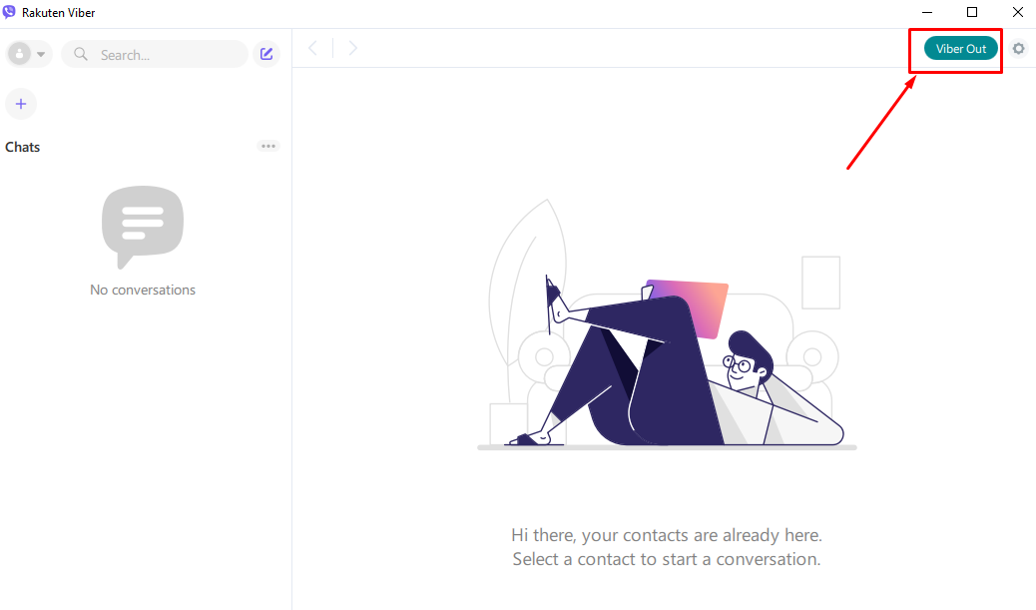Viewport: 1036px width, 610px height.
Task: Select the Chats section heading
Action: pos(23,147)
